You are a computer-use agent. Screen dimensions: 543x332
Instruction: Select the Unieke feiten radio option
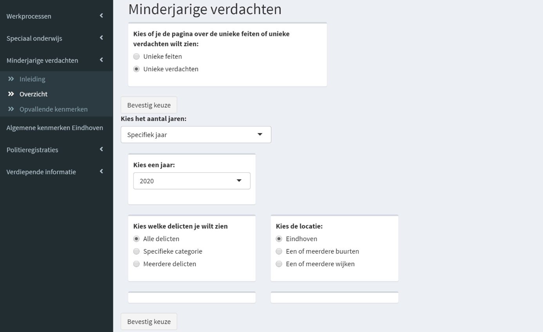(x=136, y=56)
